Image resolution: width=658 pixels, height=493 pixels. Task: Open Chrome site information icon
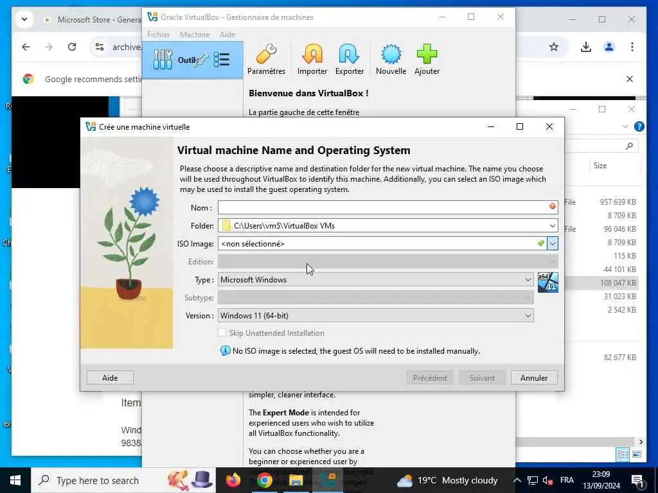point(100,47)
